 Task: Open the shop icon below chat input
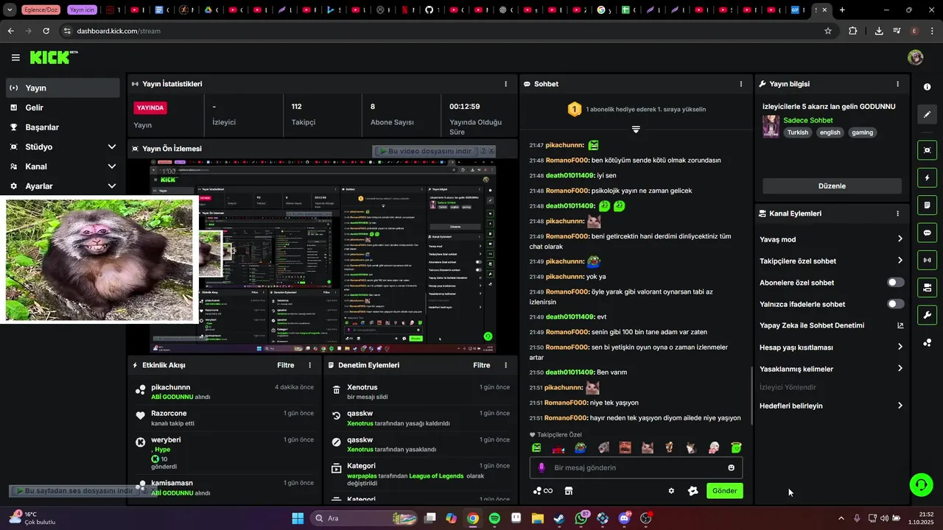tap(568, 491)
